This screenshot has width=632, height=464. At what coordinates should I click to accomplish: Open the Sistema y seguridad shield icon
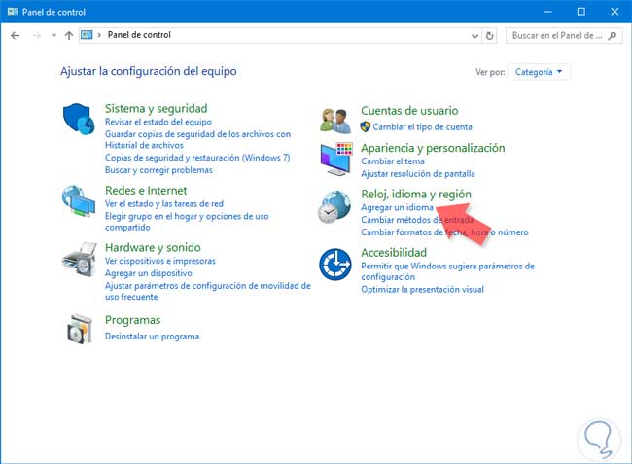(x=79, y=119)
